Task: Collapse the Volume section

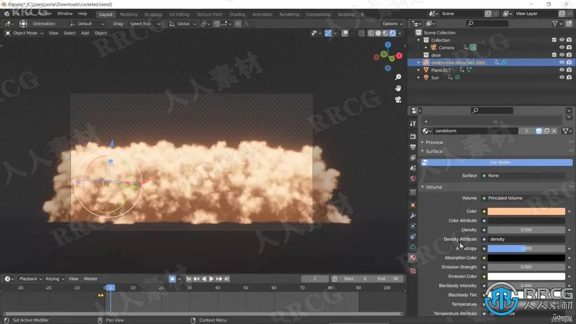Action: tap(433, 187)
